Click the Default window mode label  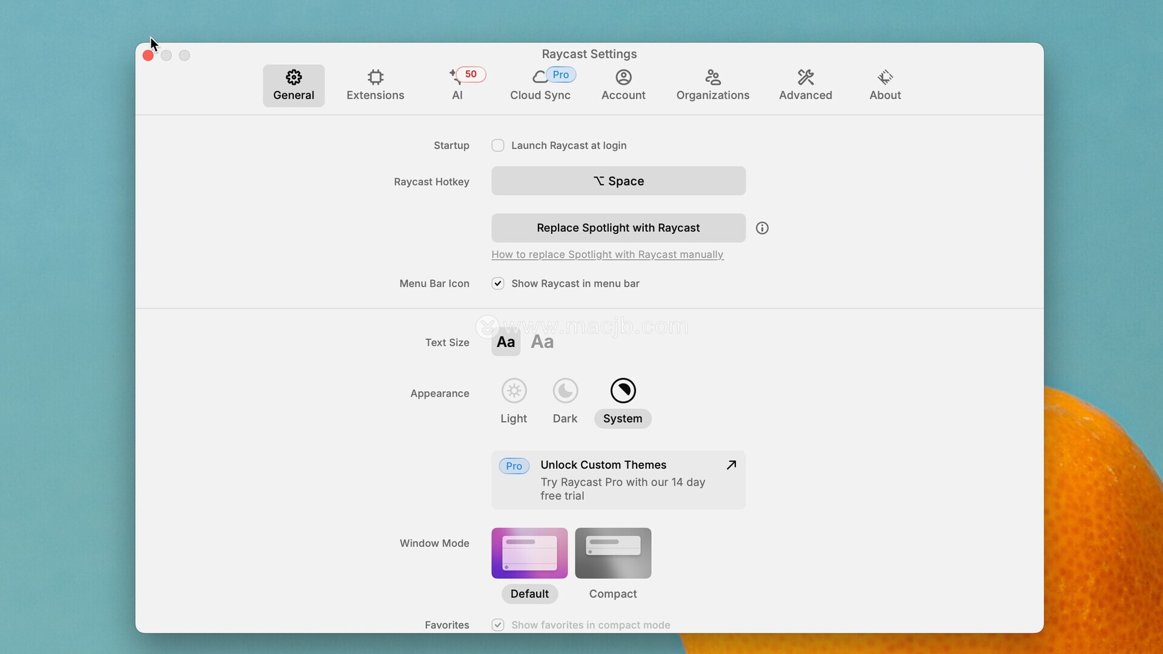529,594
